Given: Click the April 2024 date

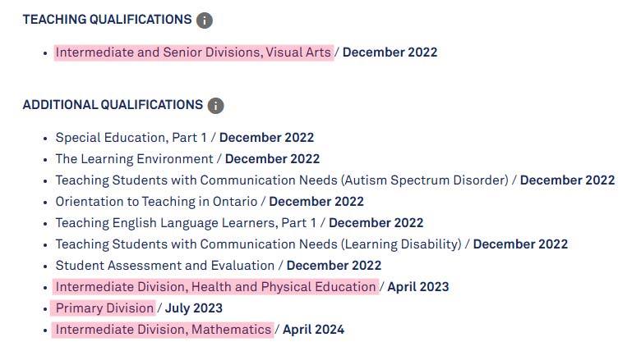Looking at the screenshot, I should 314,330.
